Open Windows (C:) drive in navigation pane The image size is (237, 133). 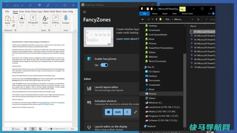pyautogui.click(x=155, y=102)
